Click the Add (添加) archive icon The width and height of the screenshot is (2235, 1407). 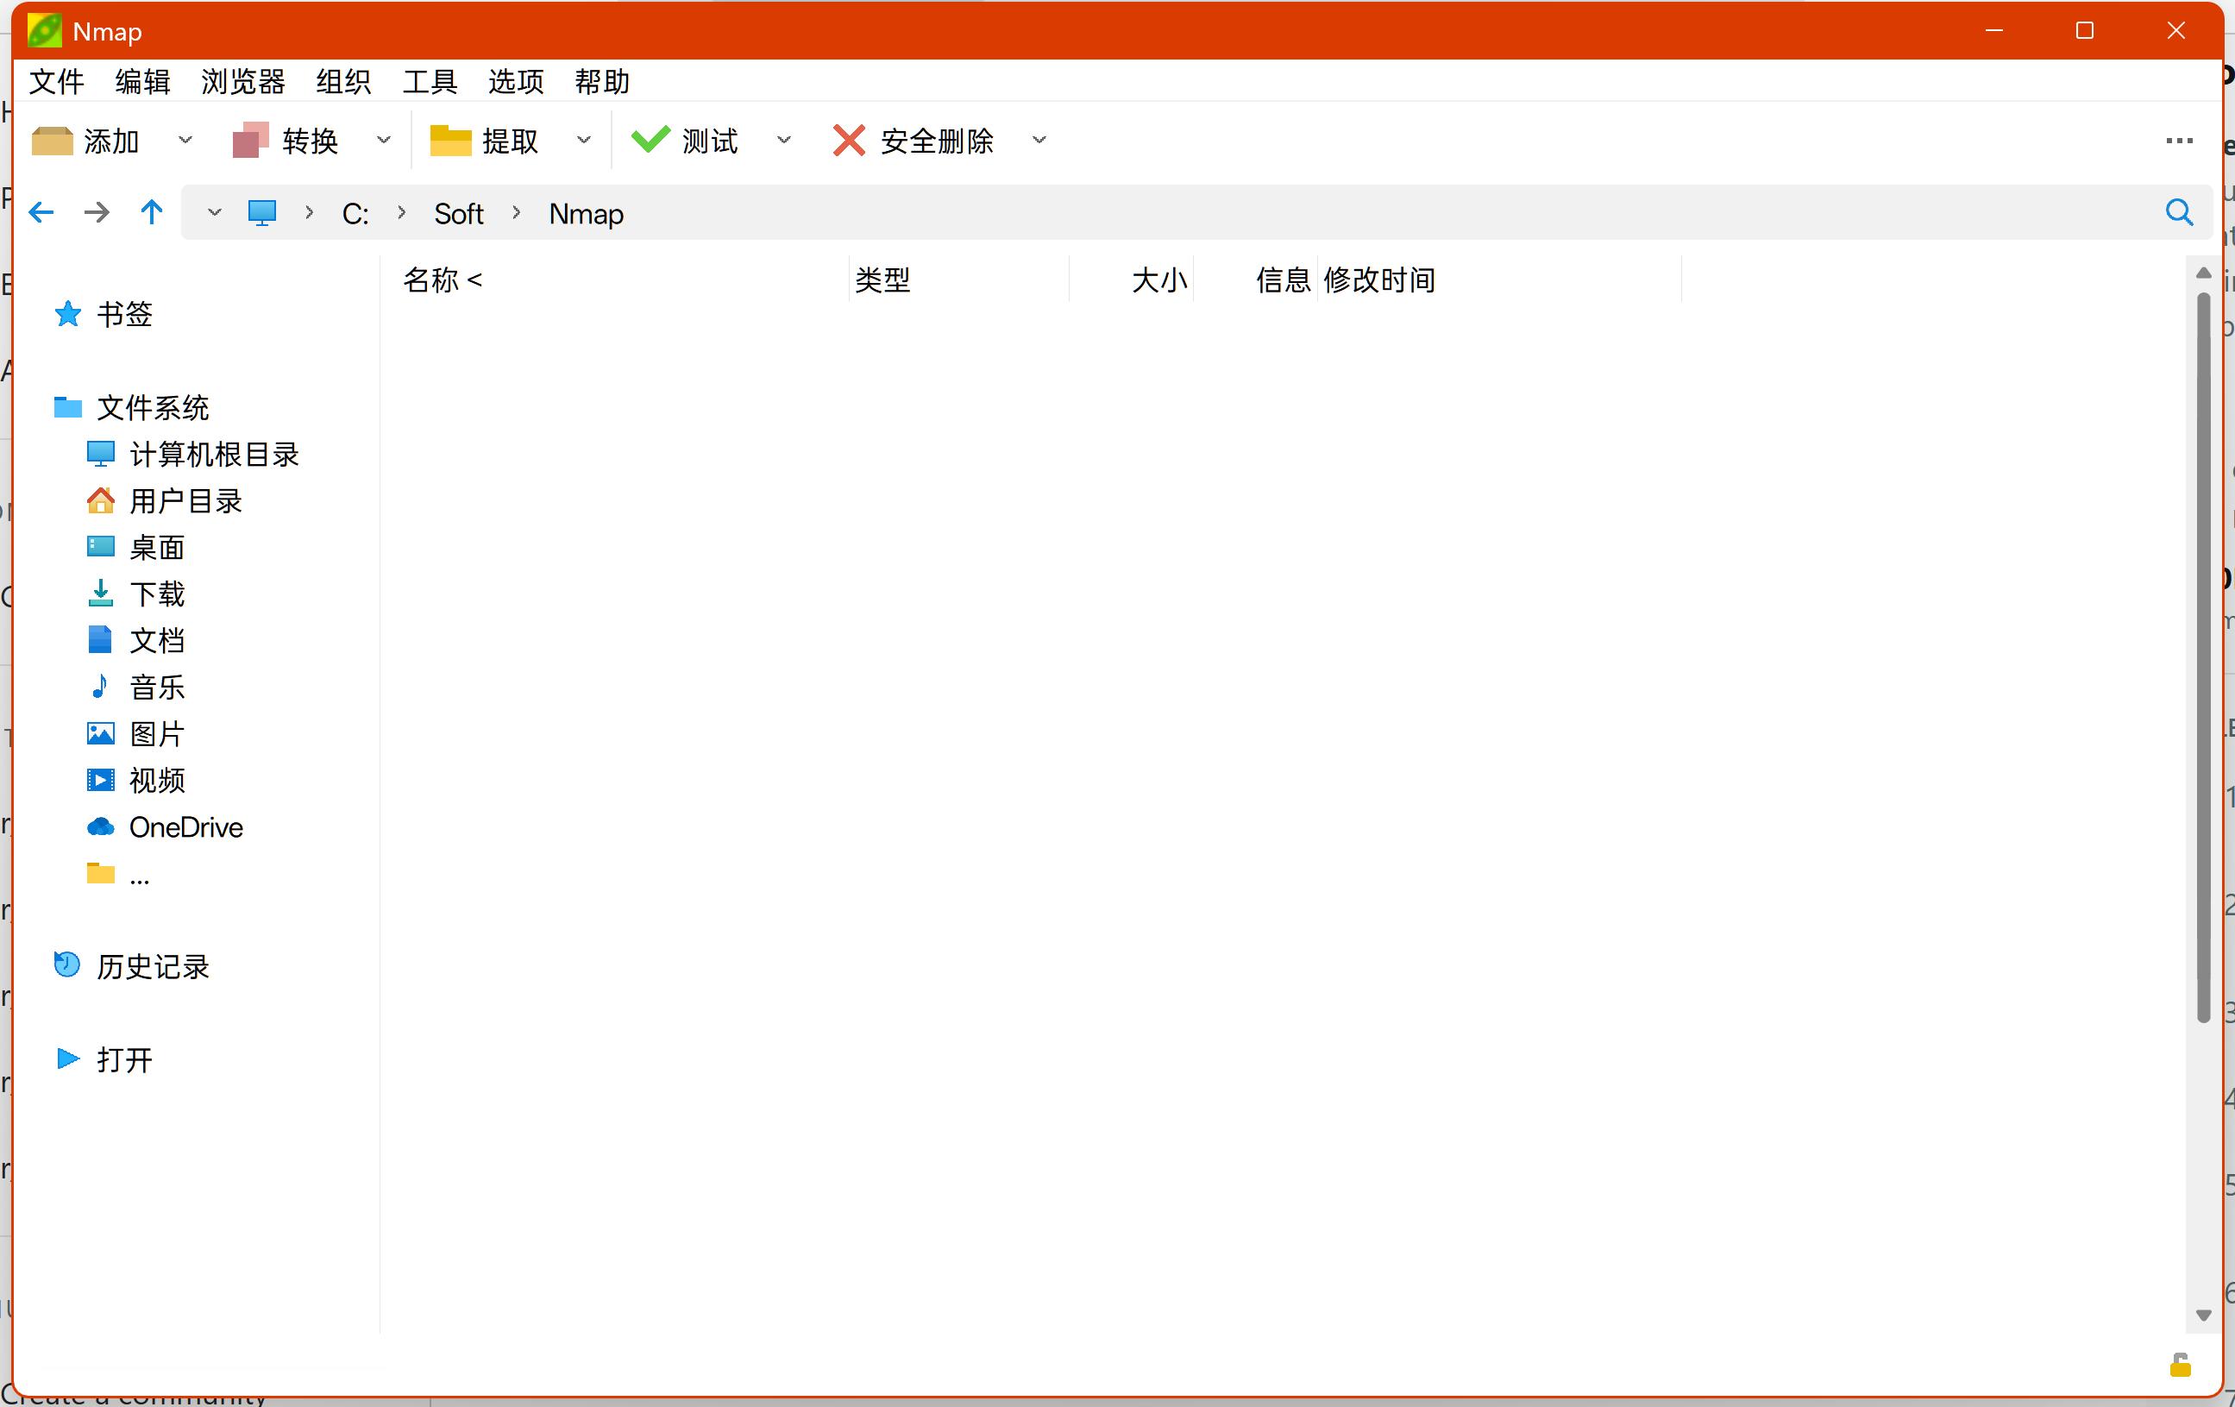click(52, 140)
